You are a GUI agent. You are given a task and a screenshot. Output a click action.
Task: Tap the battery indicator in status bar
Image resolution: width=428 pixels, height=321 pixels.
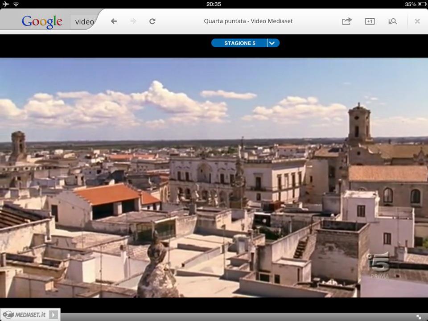pos(422,4)
